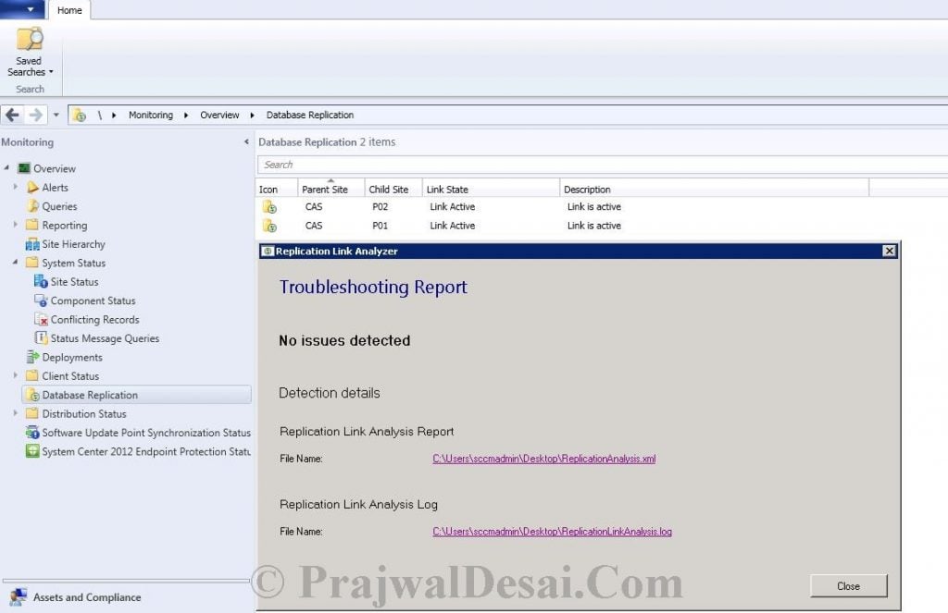Viewport: 948px width, 613px height.
Task: Click the Conflicting Records icon
Action: 41,320
